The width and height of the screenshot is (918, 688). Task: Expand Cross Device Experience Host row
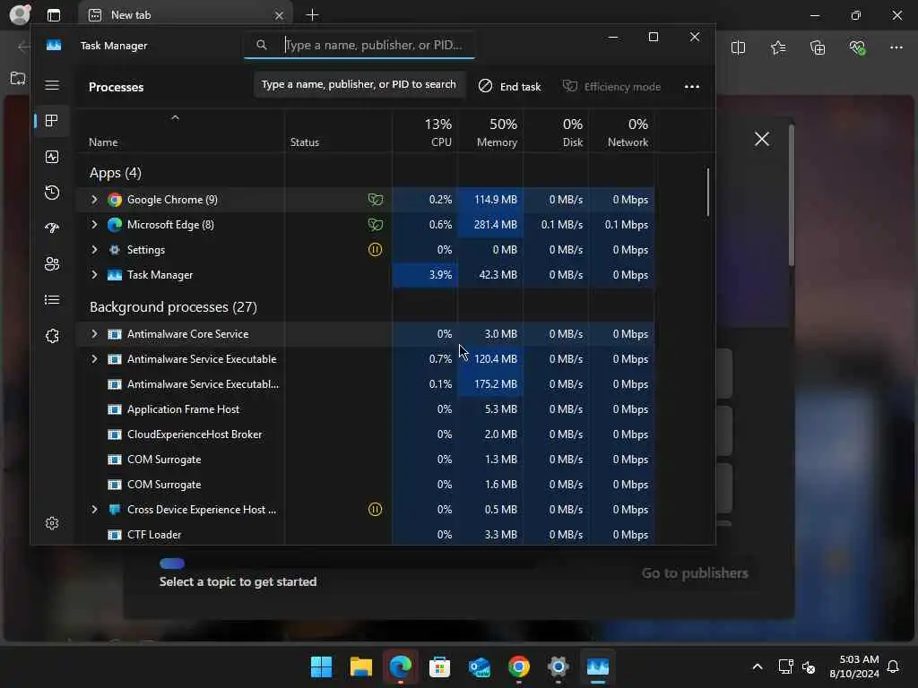[x=94, y=510]
